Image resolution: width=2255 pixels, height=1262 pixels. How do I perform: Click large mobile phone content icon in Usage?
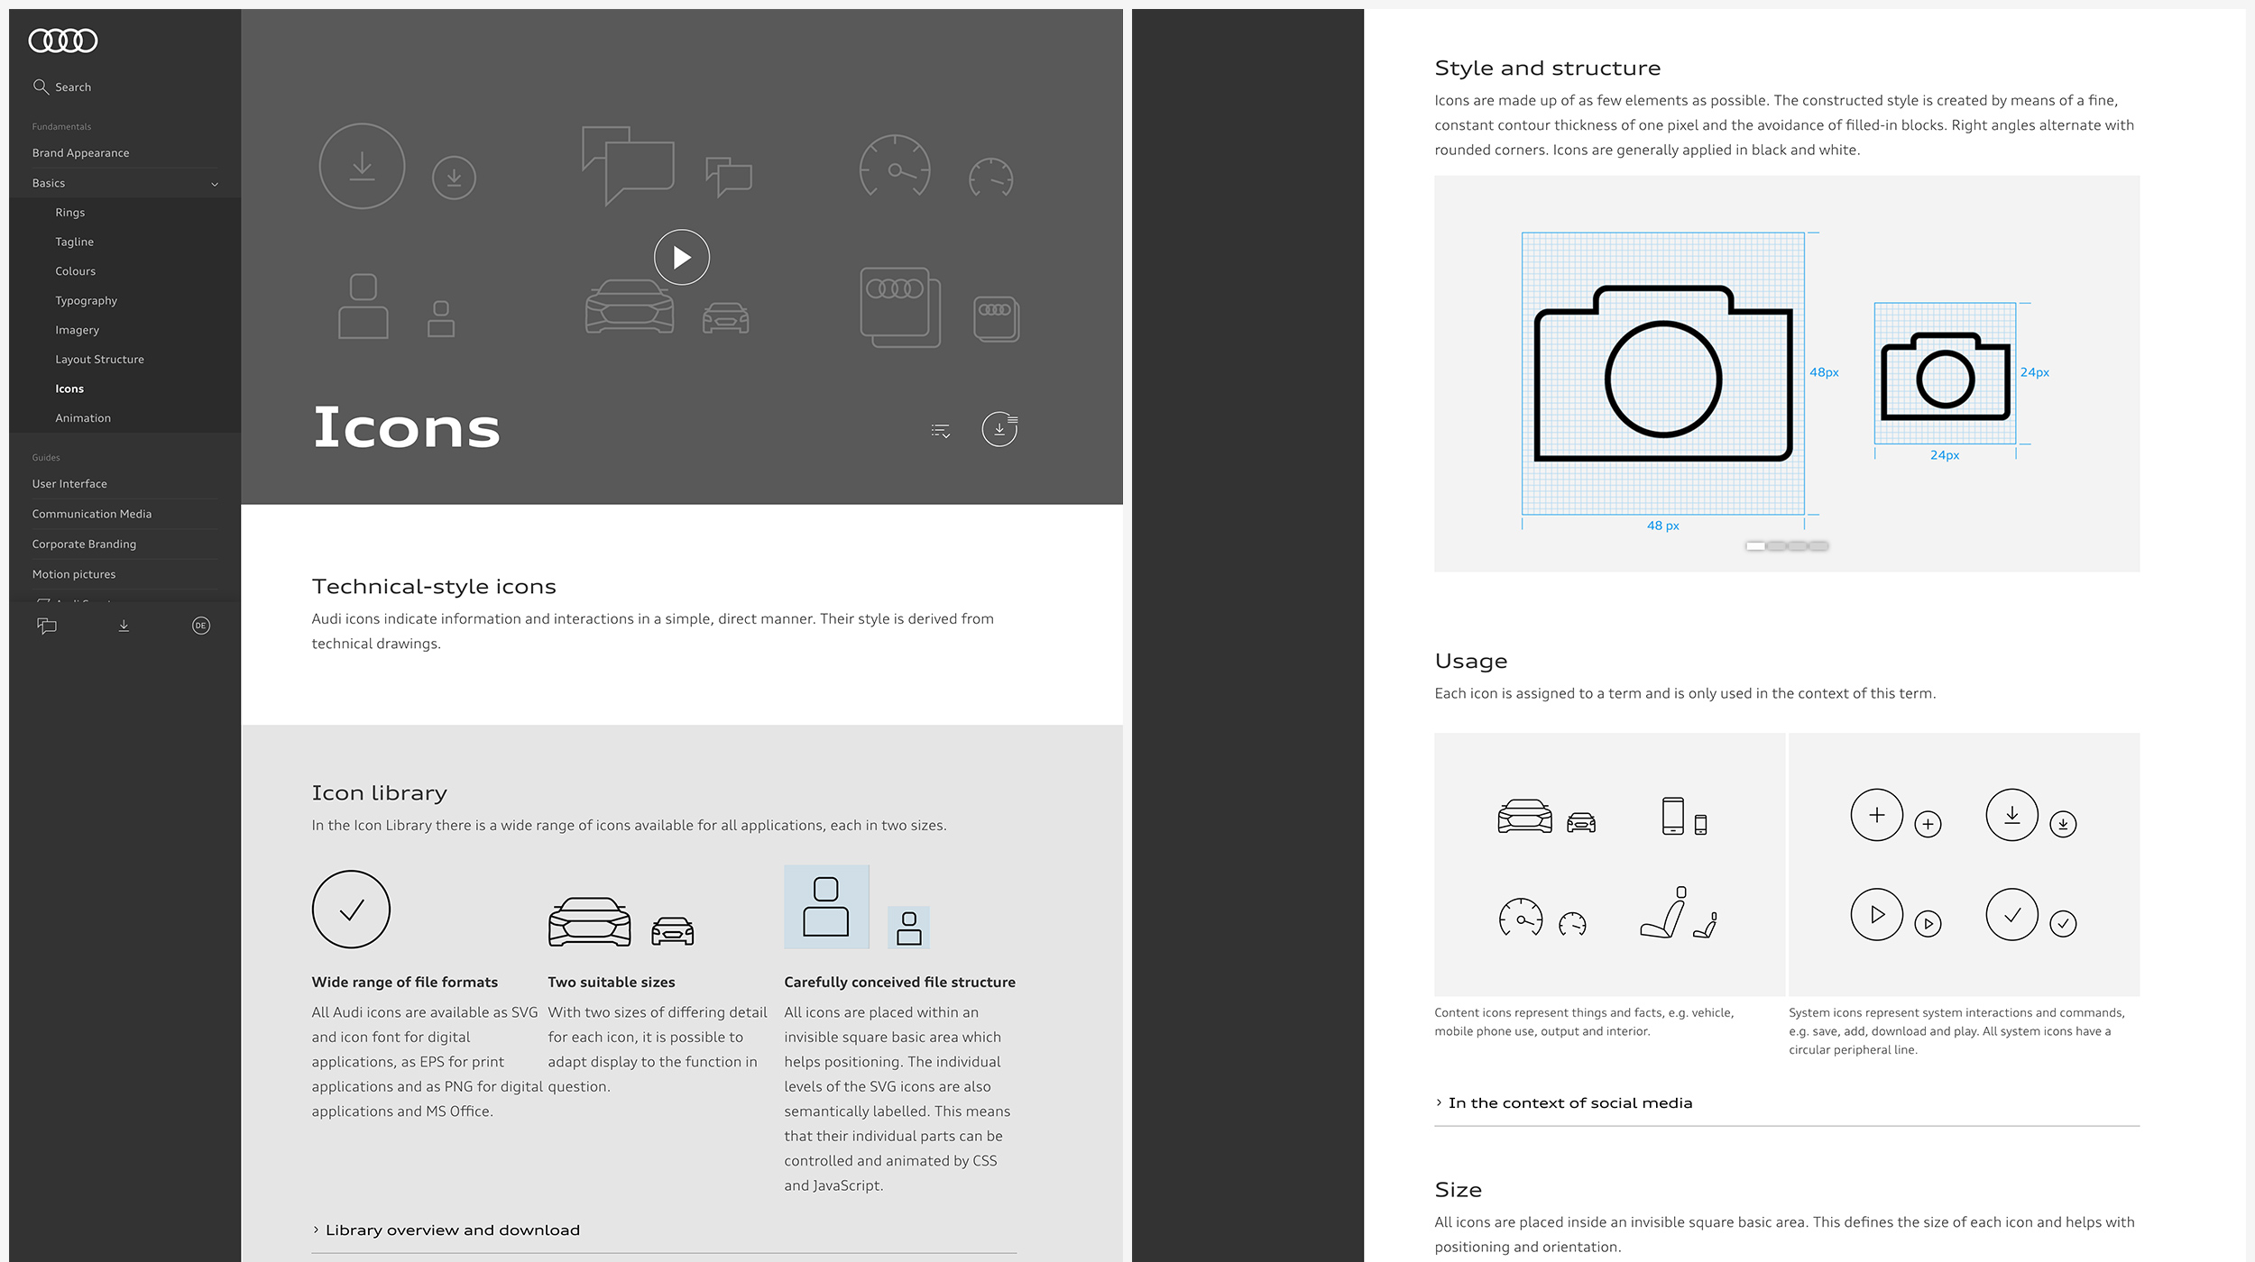coord(1673,816)
